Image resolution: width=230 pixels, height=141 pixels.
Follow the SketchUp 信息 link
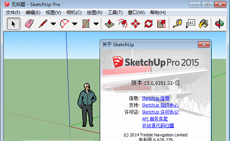155,98
